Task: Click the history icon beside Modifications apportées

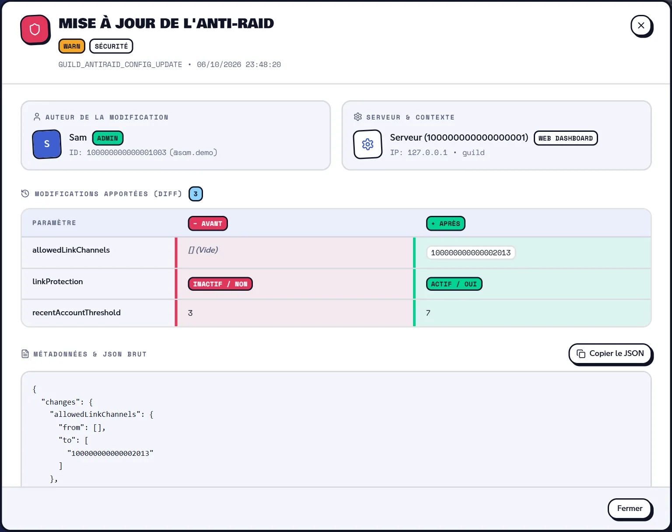Action: (25, 194)
